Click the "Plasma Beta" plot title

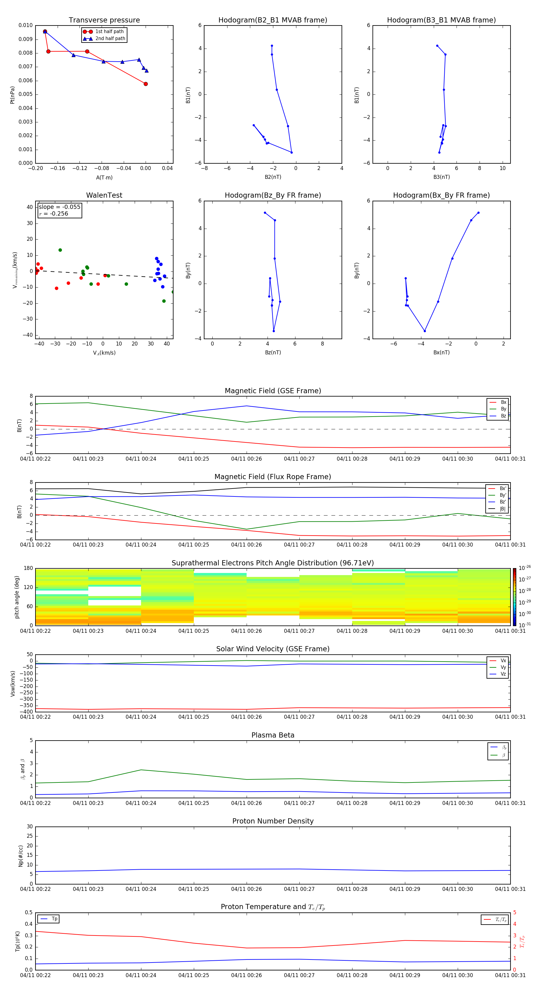(x=273, y=735)
